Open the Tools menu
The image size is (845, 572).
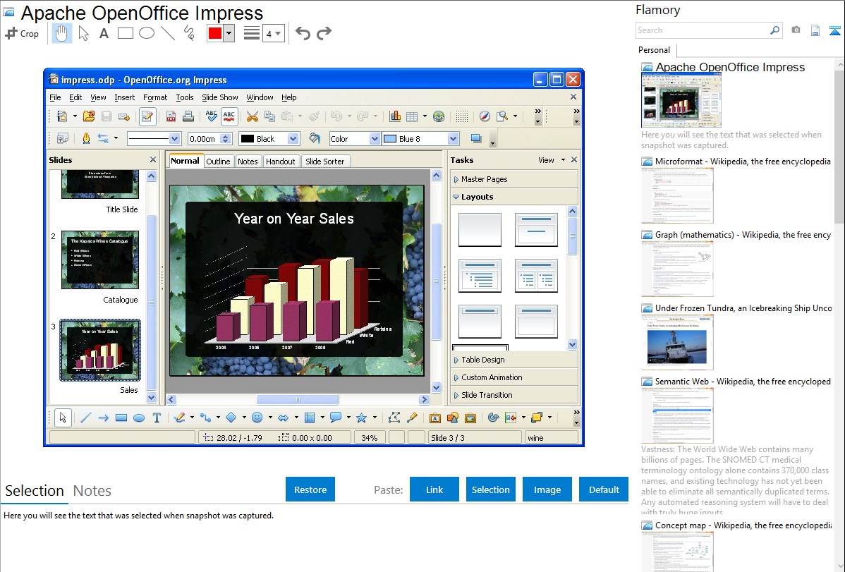click(x=184, y=97)
